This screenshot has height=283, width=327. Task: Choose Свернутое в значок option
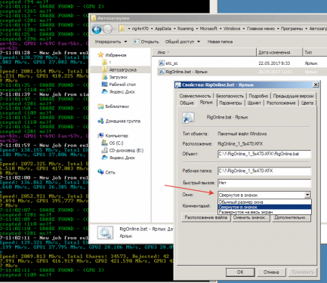(x=264, y=207)
